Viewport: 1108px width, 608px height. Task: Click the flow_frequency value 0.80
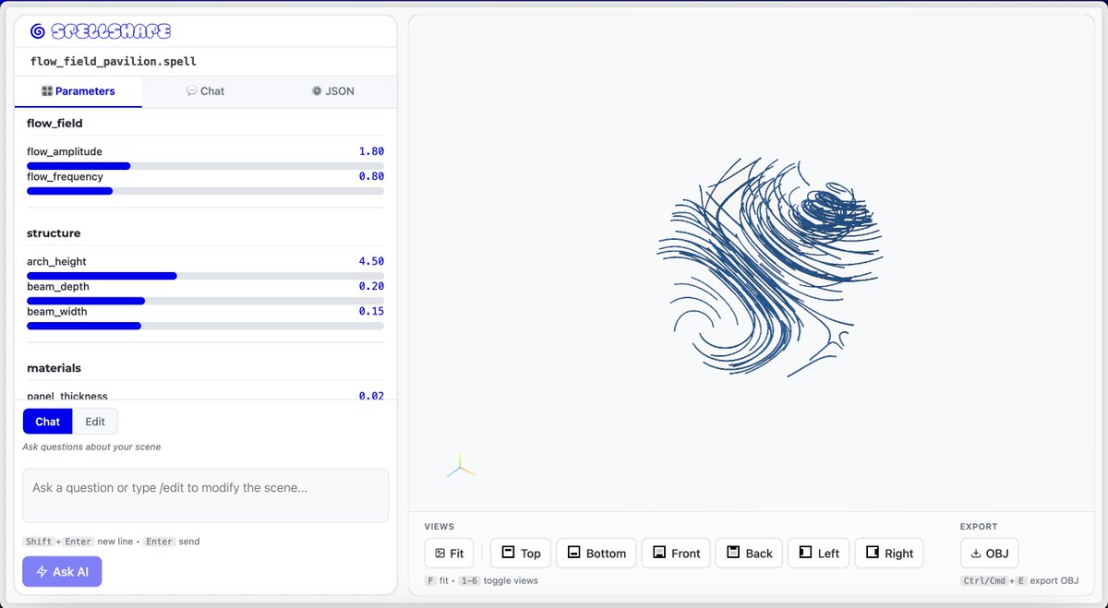[x=371, y=176]
